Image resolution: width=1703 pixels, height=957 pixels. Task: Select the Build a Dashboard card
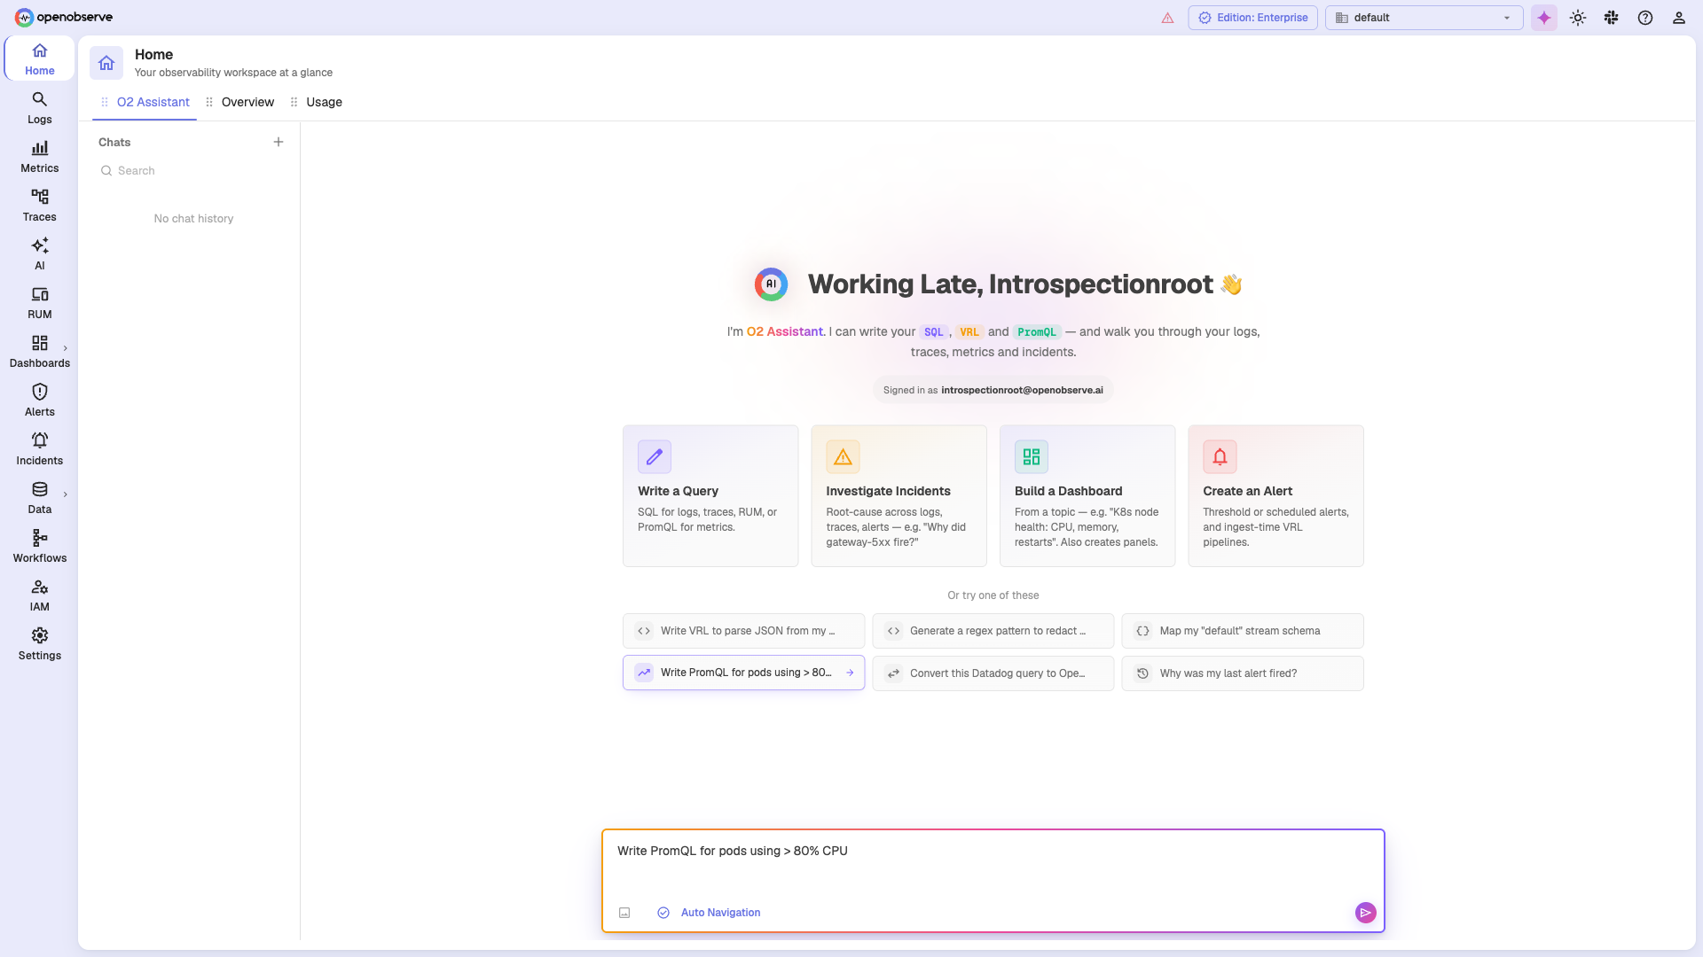tap(1087, 496)
